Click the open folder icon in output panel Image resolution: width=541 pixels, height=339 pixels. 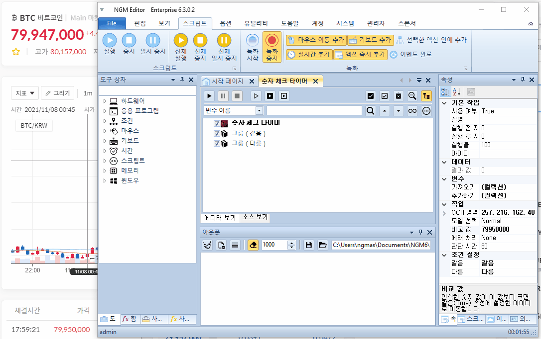pyautogui.click(x=322, y=245)
